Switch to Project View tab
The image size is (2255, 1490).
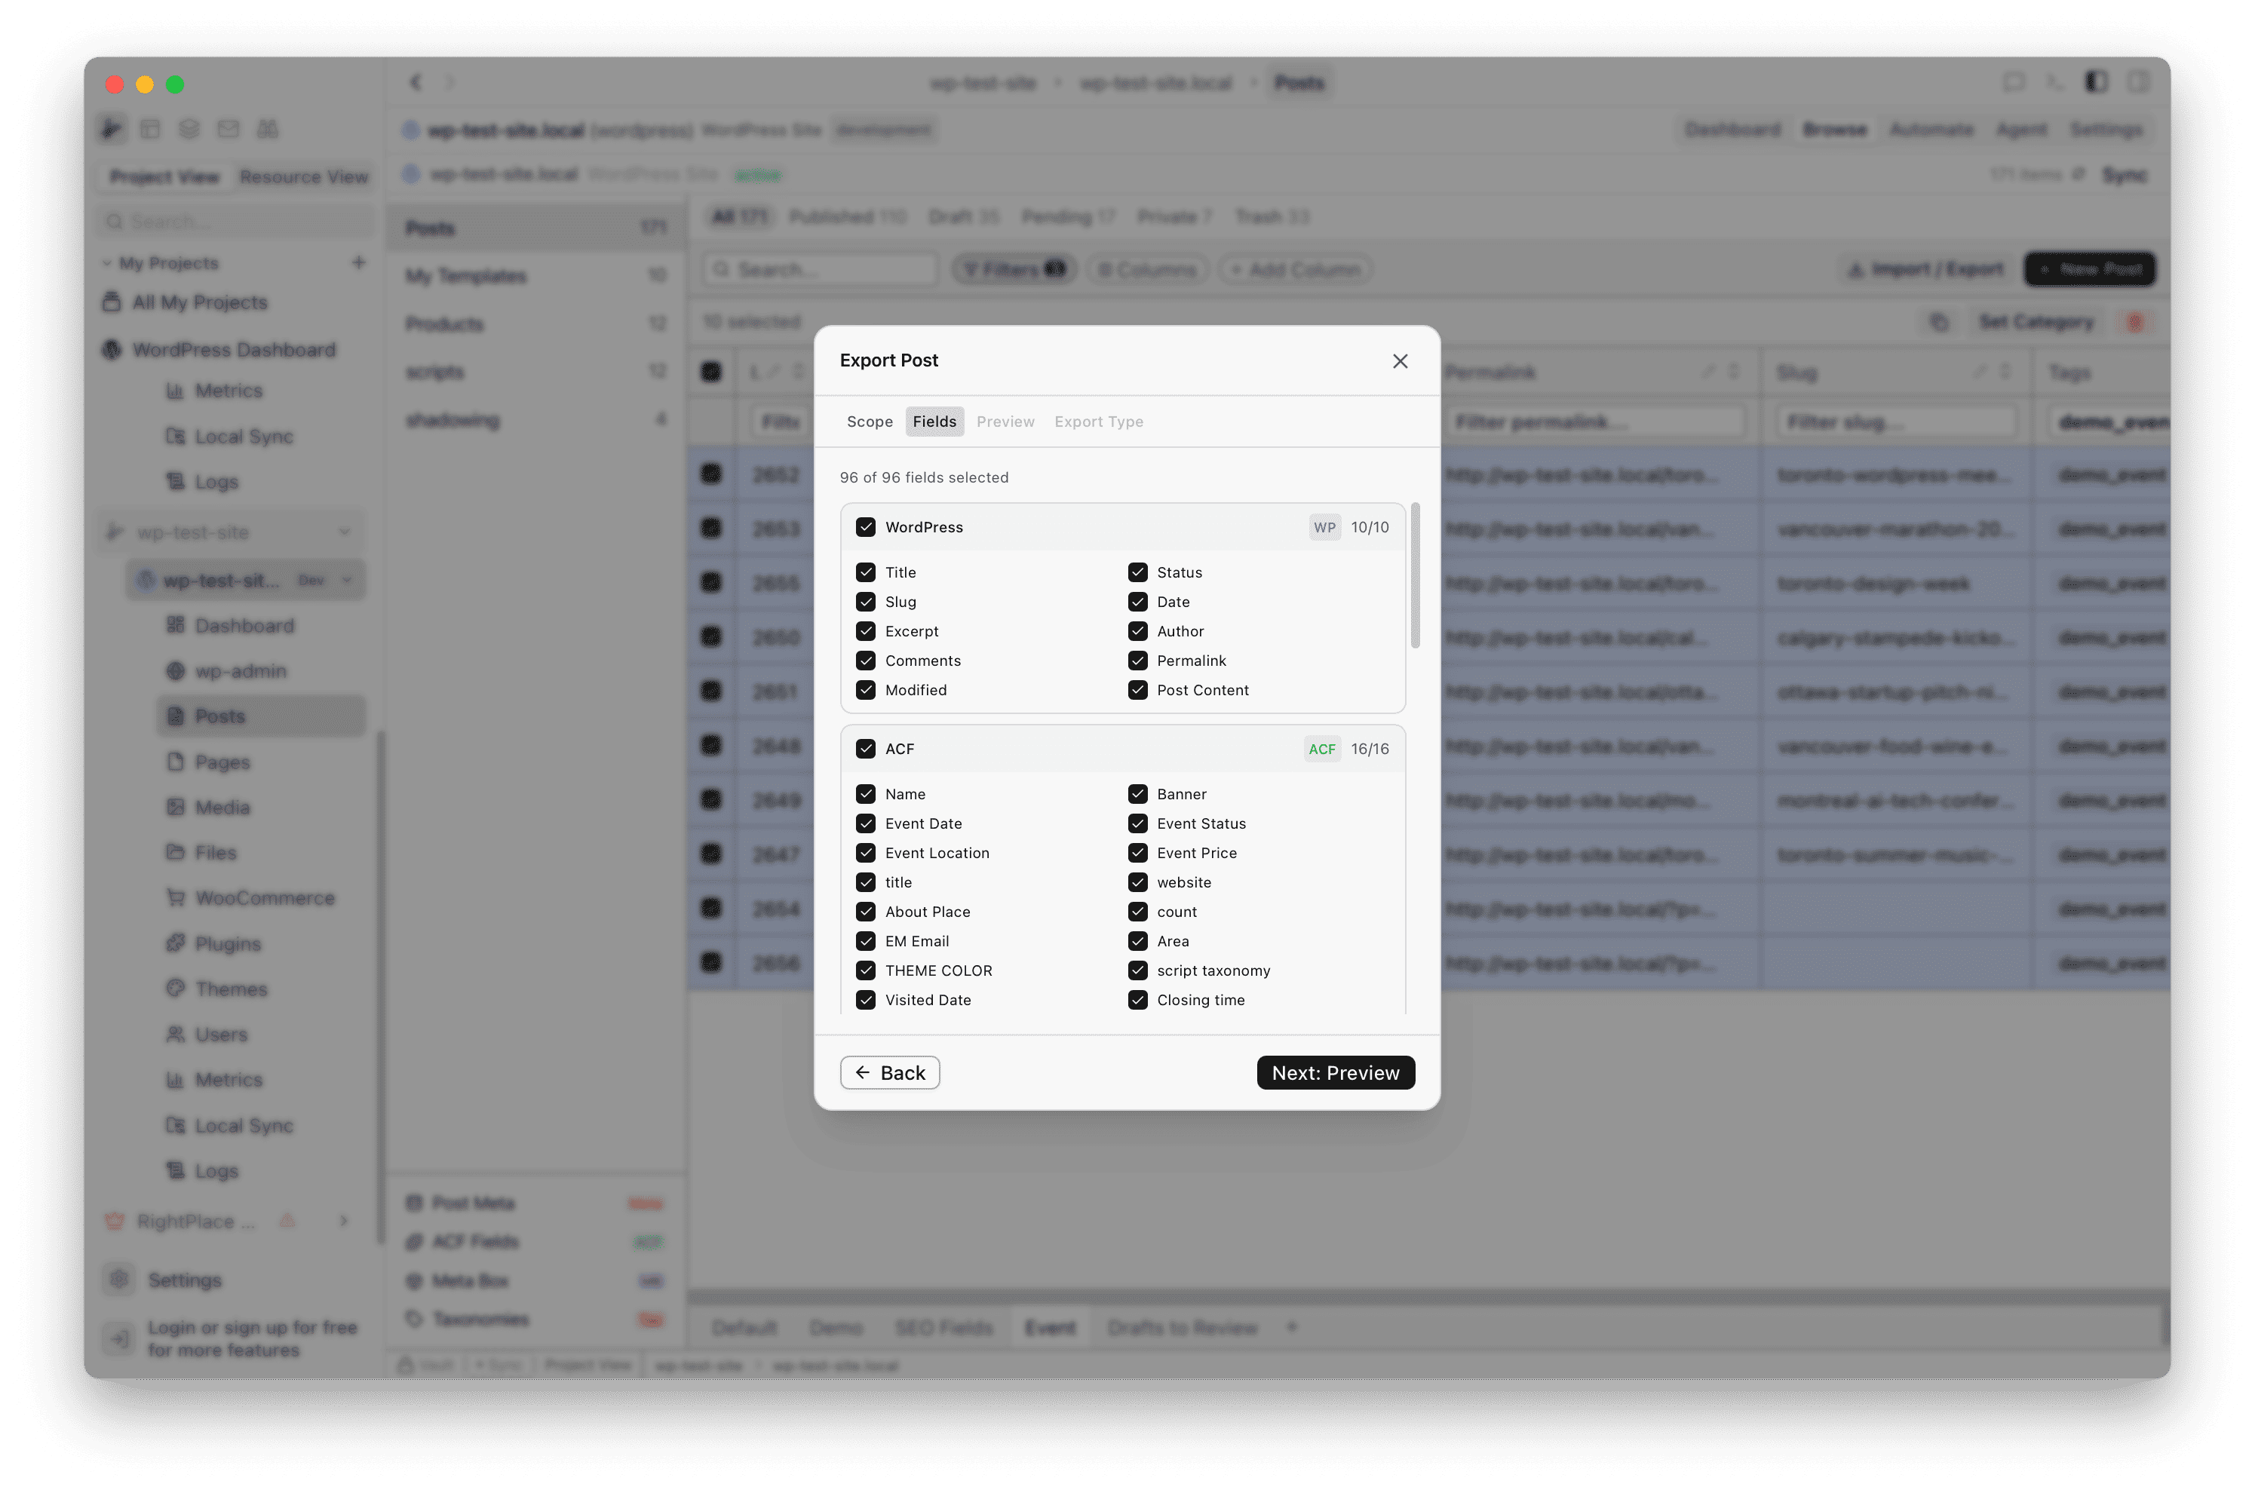164,176
